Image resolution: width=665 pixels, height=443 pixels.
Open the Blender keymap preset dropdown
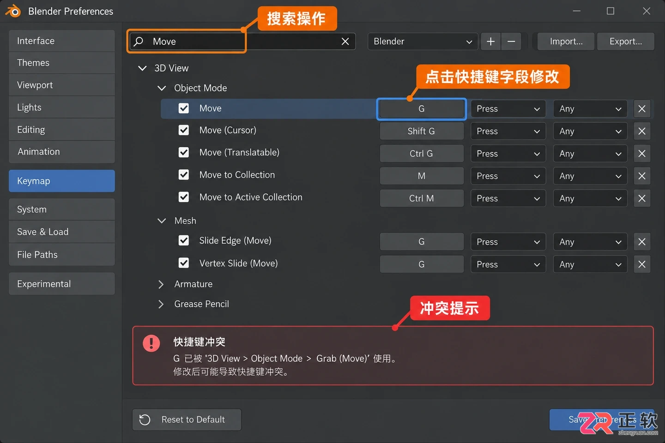(423, 42)
